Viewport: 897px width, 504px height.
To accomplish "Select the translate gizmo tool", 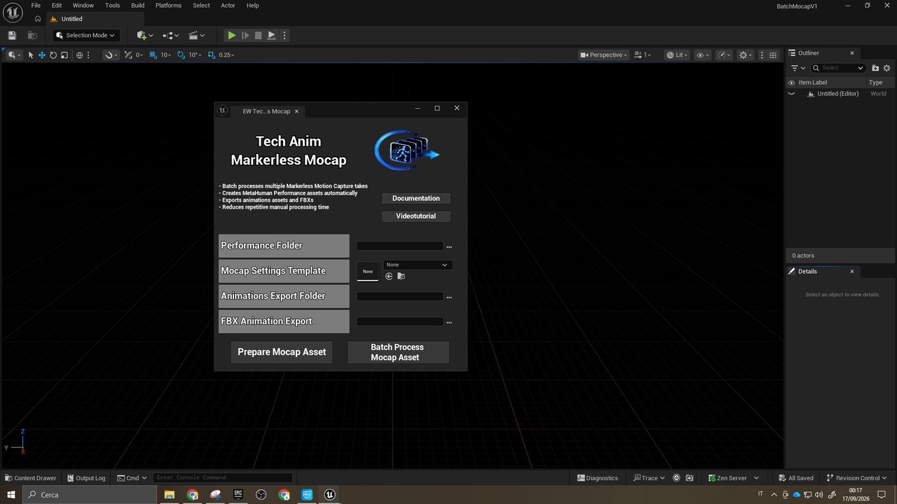I will pos(42,55).
